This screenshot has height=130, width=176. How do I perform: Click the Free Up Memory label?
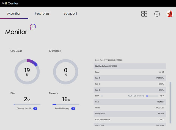[62, 109]
